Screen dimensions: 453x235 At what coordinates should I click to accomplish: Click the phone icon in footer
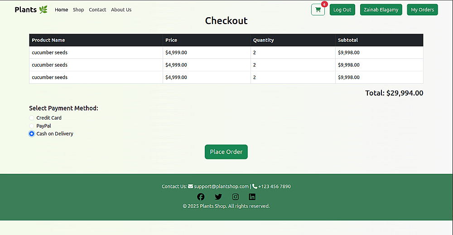click(255, 186)
